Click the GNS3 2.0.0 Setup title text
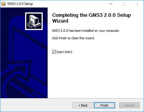The width and height of the screenshot is (144, 112). tap(20, 4)
